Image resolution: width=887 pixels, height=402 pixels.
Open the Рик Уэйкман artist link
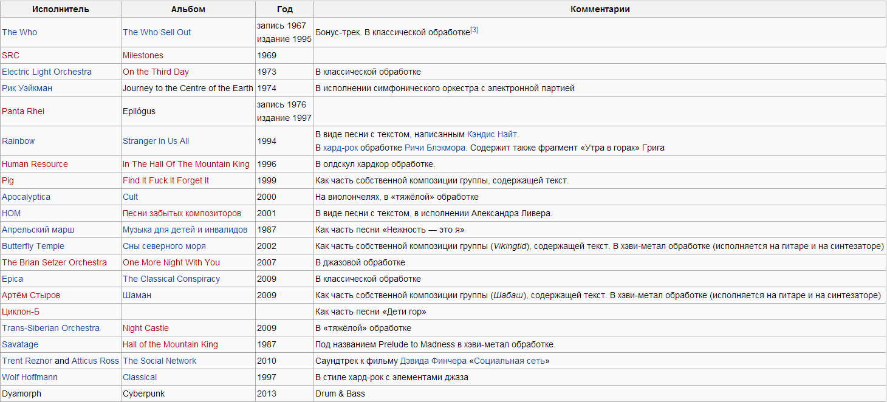pyautogui.click(x=27, y=88)
